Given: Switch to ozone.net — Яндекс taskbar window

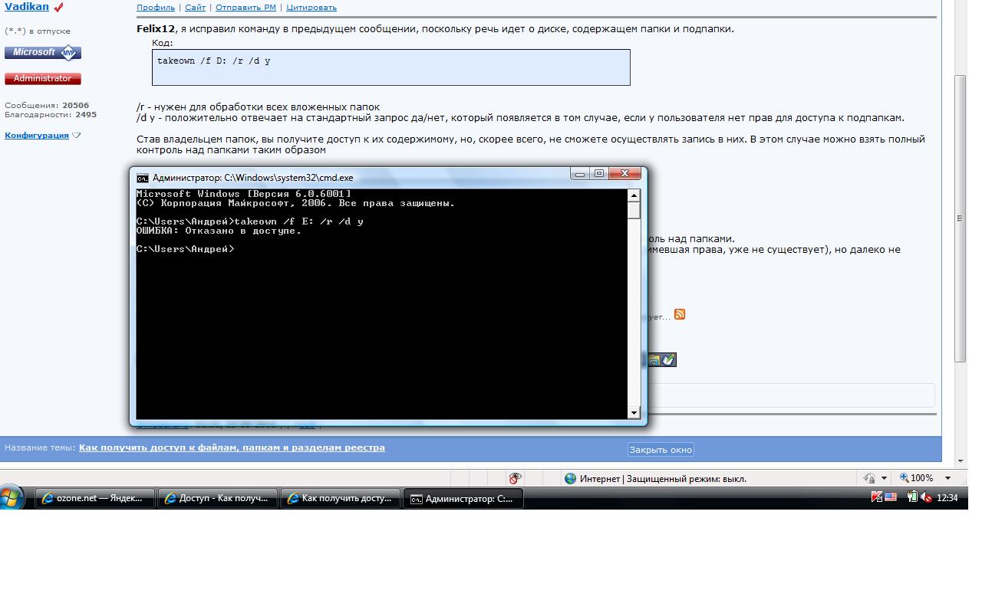Looking at the screenshot, I should pyautogui.click(x=95, y=498).
